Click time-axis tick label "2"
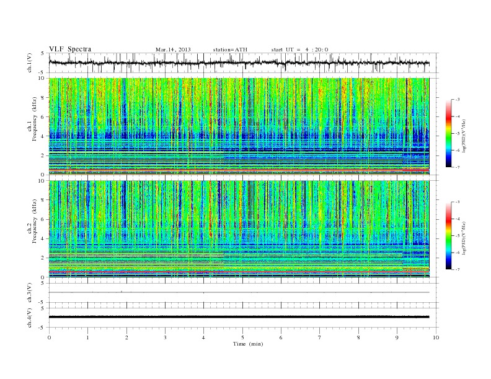 pyautogui.click(x=126, y=338)
